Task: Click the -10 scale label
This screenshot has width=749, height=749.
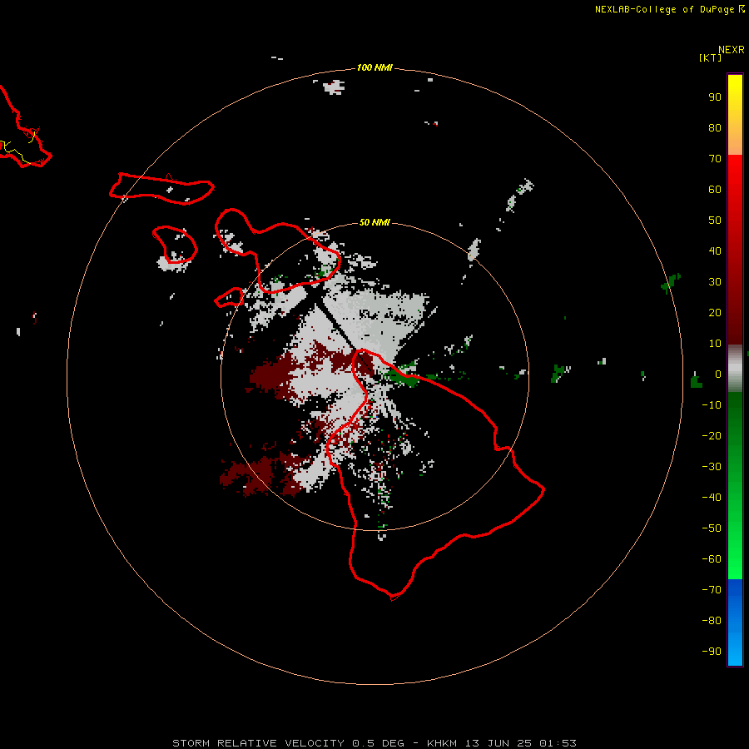Action: [x=712, y=405]
